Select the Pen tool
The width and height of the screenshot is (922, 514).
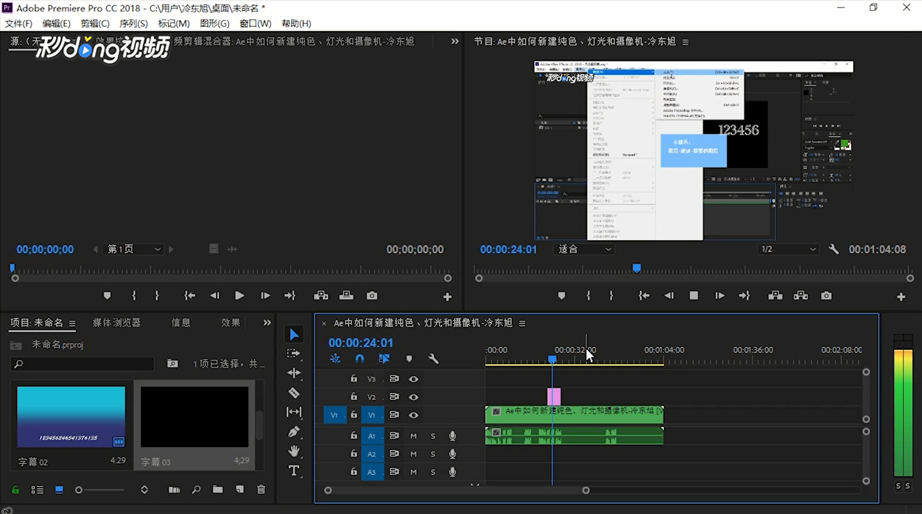294,431
